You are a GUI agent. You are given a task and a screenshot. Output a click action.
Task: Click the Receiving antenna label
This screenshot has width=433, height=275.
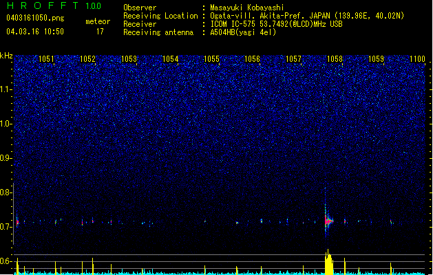[x=158, y=32]
